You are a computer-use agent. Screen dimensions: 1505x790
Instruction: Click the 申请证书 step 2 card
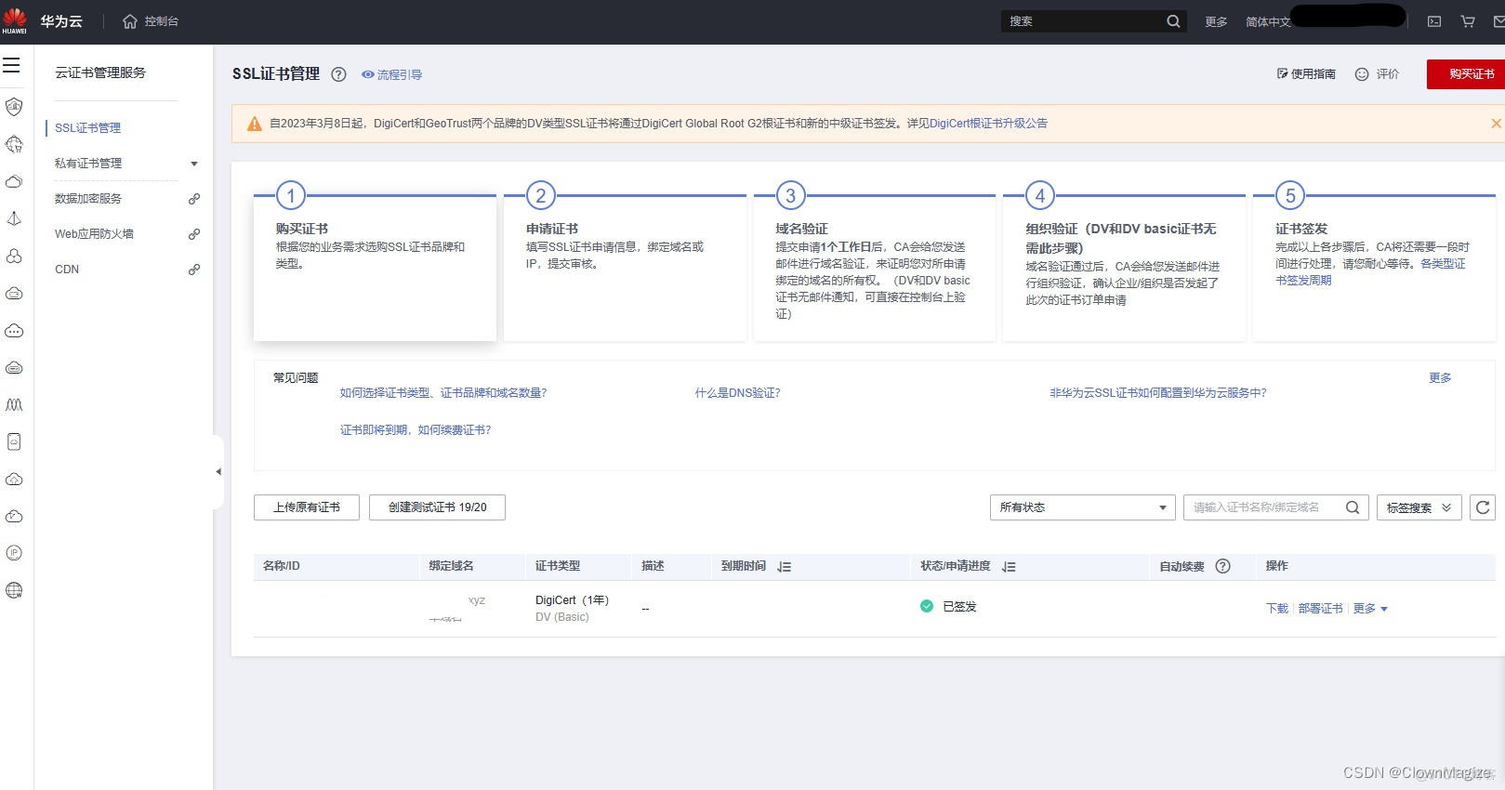pyautogui.click(x=625, y=269)
